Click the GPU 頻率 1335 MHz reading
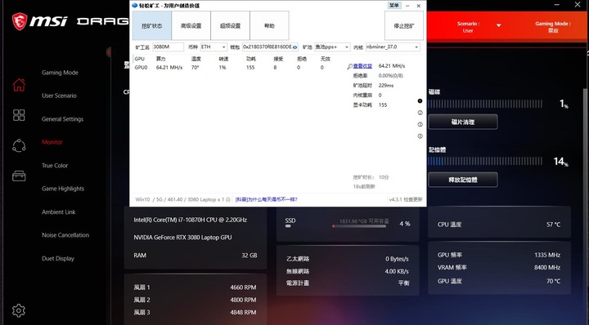Viewport: 589px width, 325px height. coord(499,255)
